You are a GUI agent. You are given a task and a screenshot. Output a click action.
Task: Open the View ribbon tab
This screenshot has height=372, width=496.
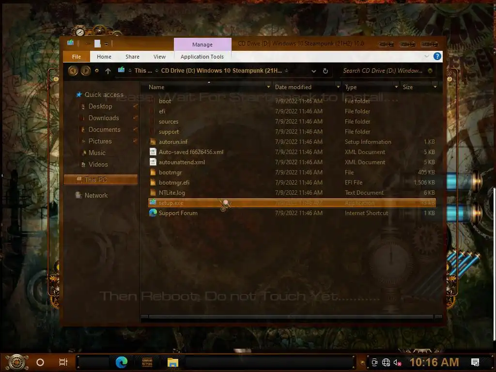coord(159,57)
